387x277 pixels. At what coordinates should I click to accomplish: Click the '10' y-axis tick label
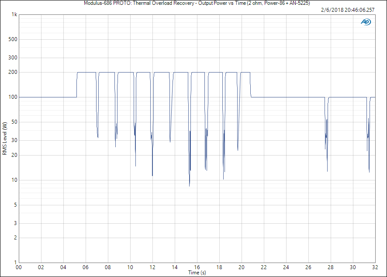(x=14, y=180)
